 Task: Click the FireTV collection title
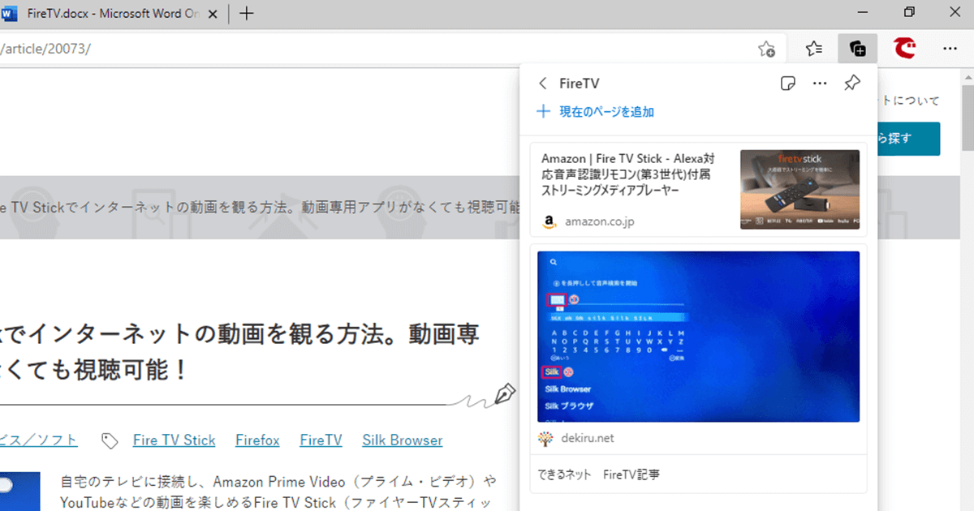pos(580,84)
